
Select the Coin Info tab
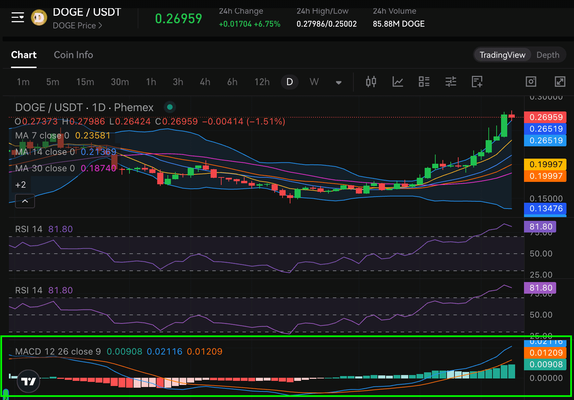pyautogui.click(x=73, y=55)
